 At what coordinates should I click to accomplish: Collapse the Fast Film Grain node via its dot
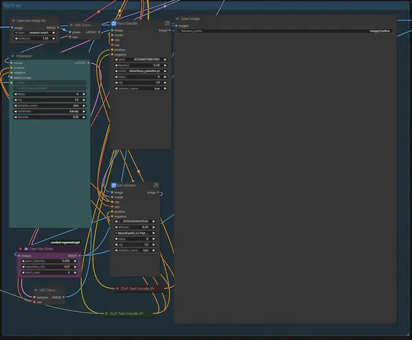pyautogui.click(x=21, y=249)
